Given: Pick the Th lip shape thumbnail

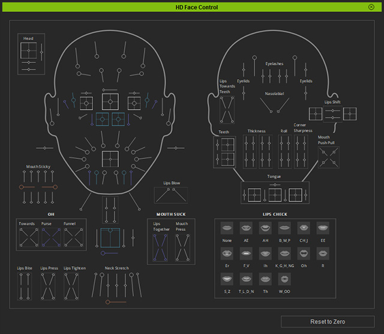Looking at the screenshot, I should (x=265, y=279).
